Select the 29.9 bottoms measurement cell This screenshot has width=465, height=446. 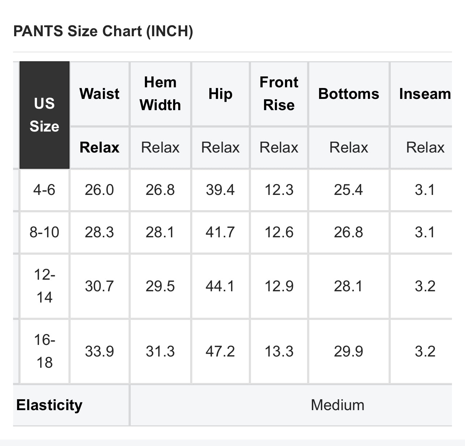coord(349,351)
